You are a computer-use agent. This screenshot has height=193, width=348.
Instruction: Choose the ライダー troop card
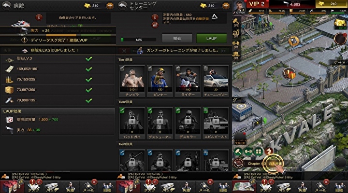(x=188, y=81)
